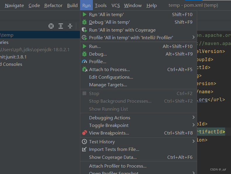Click green play icon beside Run 'All in temp'
The width and height of the screenshot is (231, 174).
tap(85, 14)
